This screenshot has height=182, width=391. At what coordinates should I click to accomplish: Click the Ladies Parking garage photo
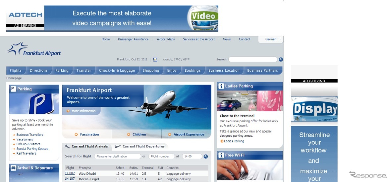coord(250,101)
